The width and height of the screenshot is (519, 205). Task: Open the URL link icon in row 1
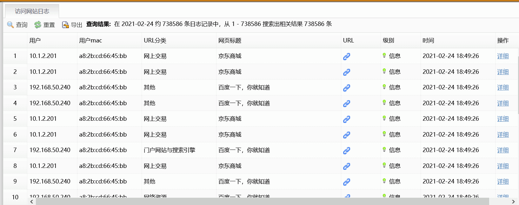[x=347, y=56]
